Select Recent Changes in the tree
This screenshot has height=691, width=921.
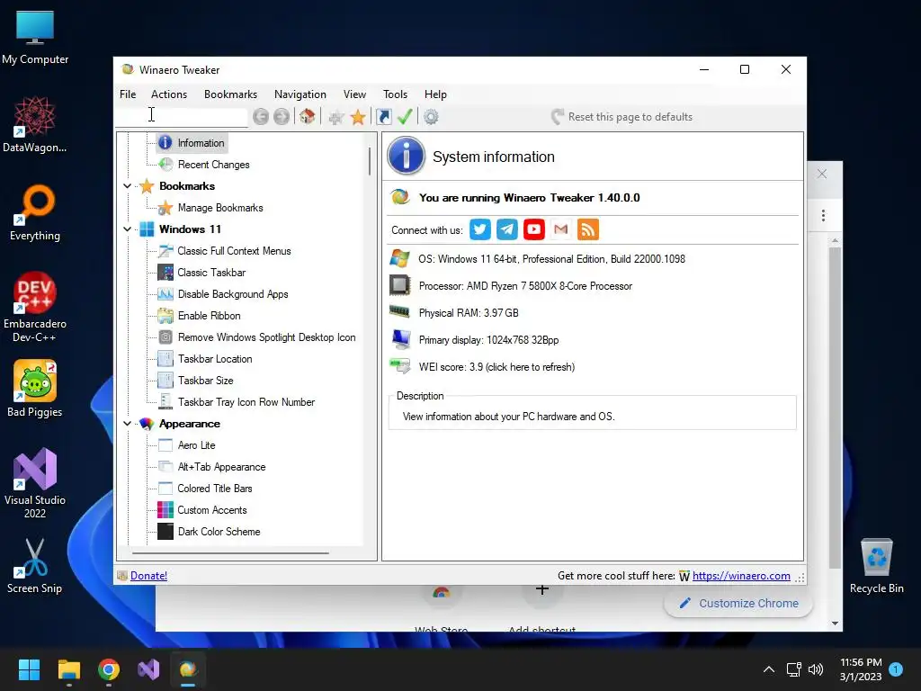click(214, 165)
